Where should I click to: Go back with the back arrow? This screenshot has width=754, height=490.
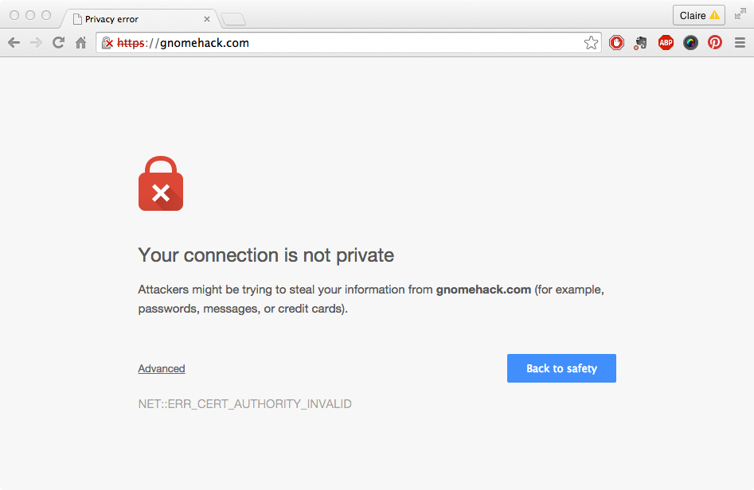click(14, 43)
